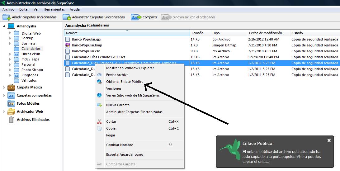The image size is (340, 171).
Task: Click the Amandysha computer icon
Action: click(x=11, y=26)
